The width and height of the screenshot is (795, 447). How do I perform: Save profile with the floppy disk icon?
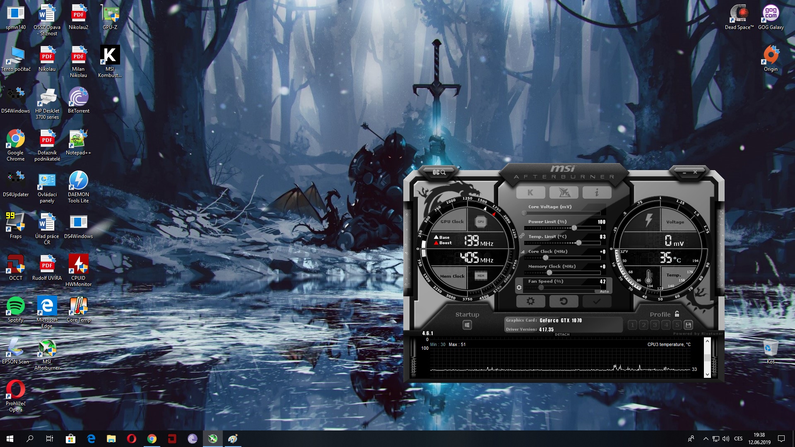pos(688,325)
